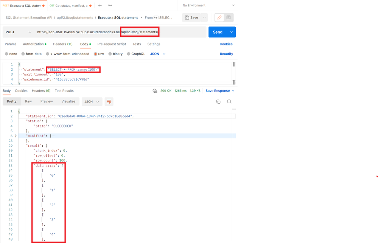Open the No Environment dropdown

pos(208,6)
